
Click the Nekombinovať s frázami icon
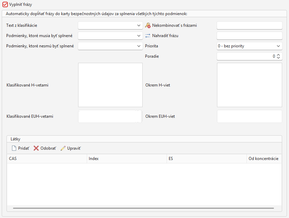point(148,25)
